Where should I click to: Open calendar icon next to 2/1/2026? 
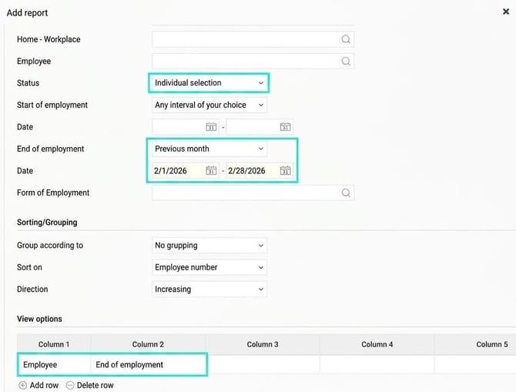click(x=211, y=170)
